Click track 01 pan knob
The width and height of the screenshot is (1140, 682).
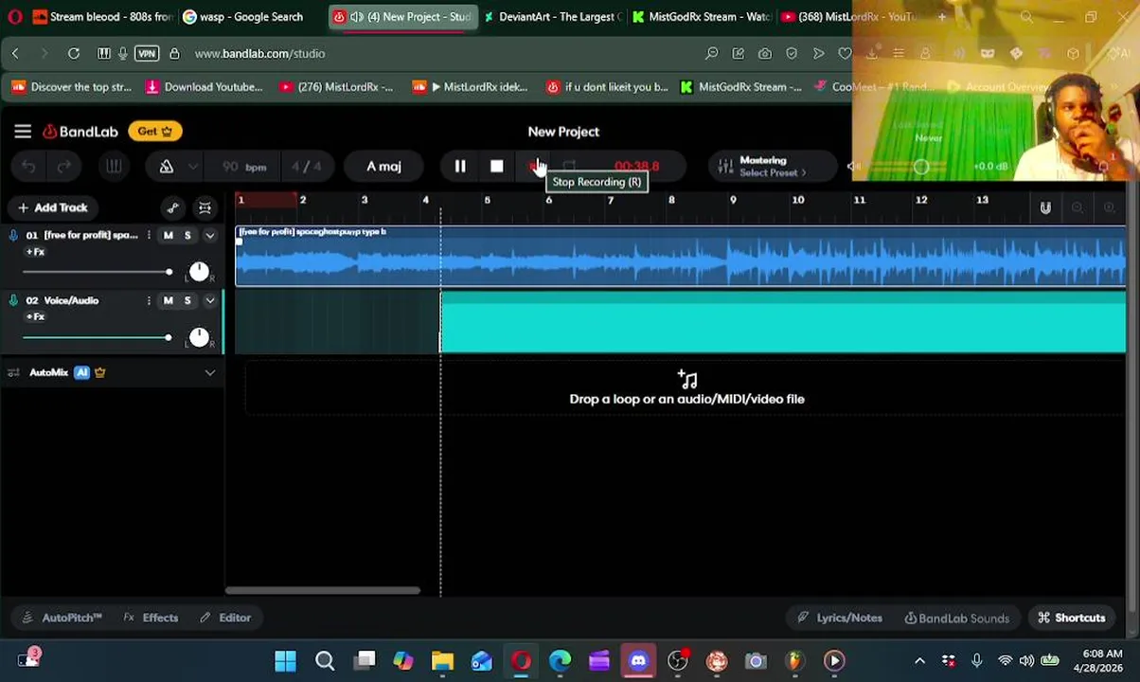(199, 273)
